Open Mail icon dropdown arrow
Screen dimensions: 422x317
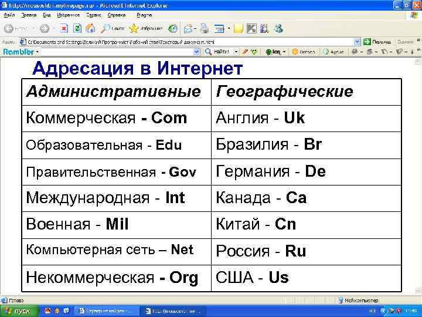195,28
